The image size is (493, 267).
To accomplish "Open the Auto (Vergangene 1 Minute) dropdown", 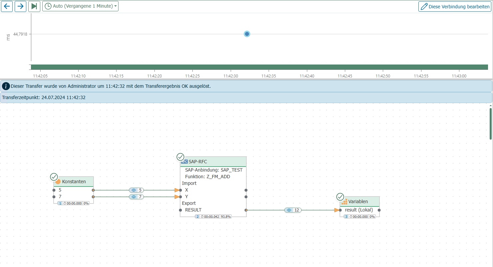I will click(x=81, y=6).
